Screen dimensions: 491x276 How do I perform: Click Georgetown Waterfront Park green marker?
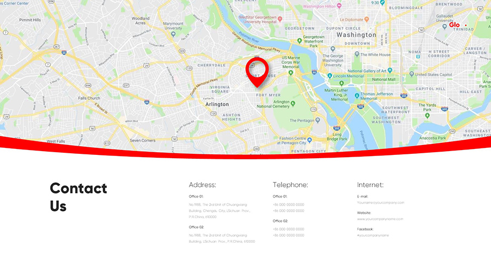pyautogui.click(x=300, y=41)
